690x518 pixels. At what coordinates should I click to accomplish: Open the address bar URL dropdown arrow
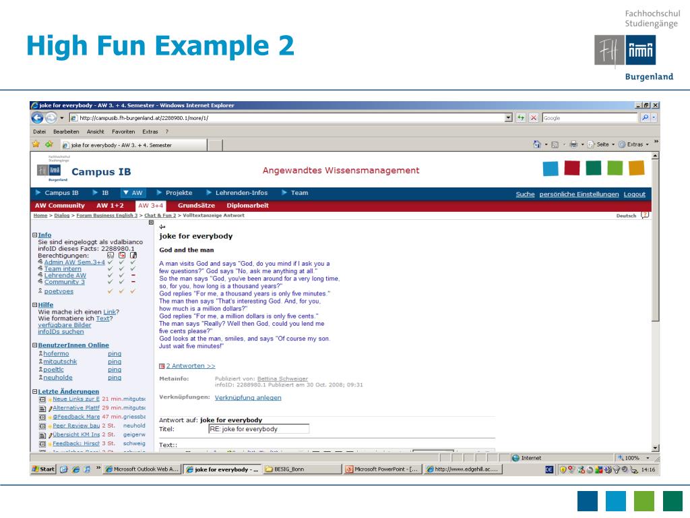[509, 117]
